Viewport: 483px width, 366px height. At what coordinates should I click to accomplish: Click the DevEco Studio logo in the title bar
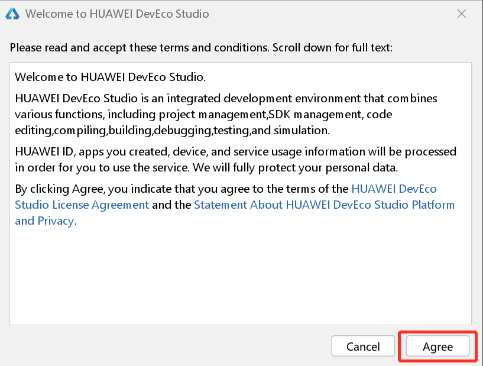click(12, 14)
